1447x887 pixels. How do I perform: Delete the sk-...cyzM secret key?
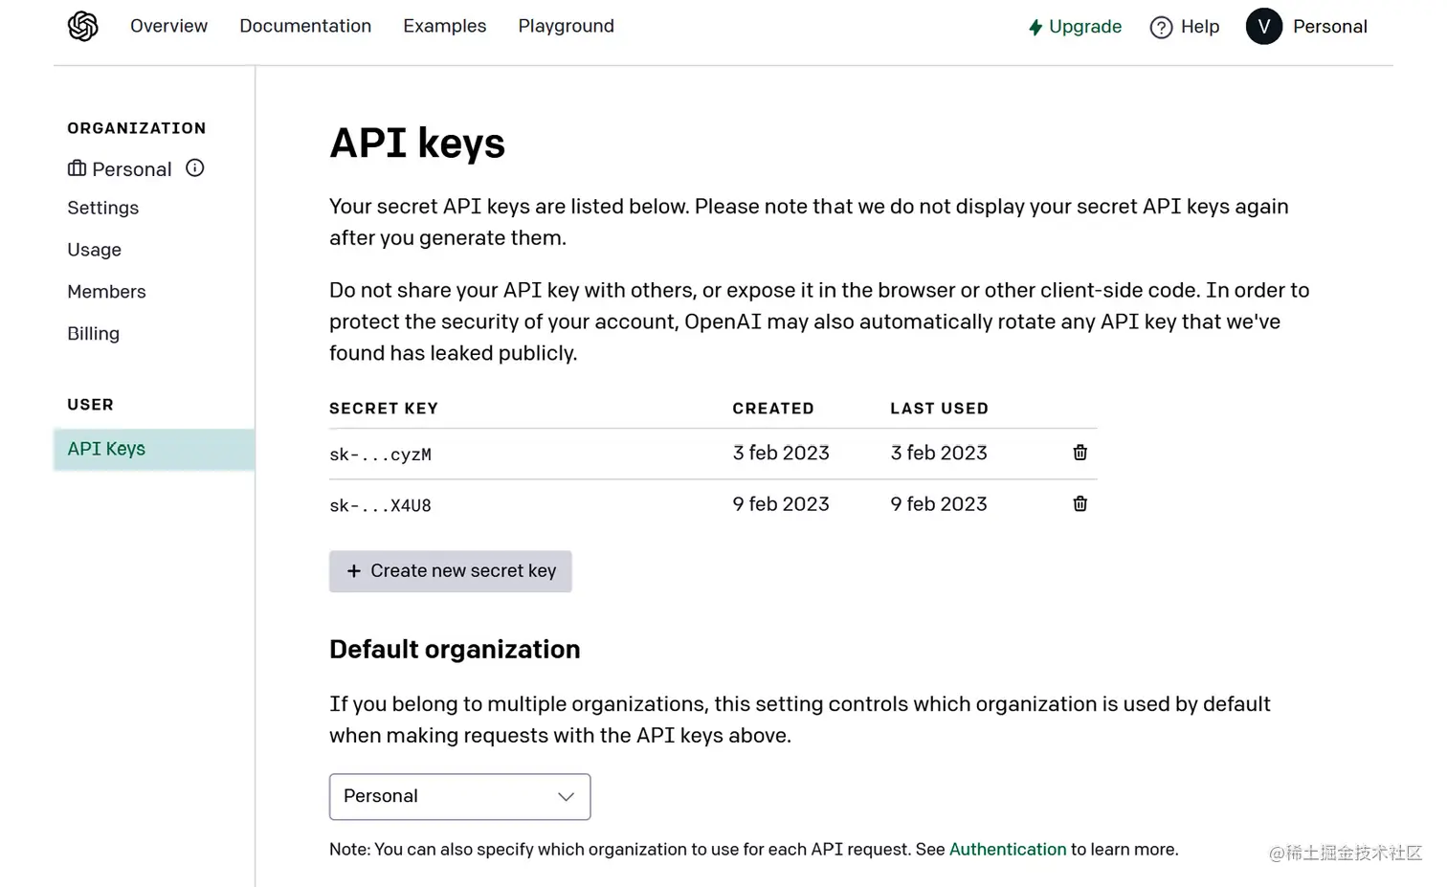point(1080,453)
